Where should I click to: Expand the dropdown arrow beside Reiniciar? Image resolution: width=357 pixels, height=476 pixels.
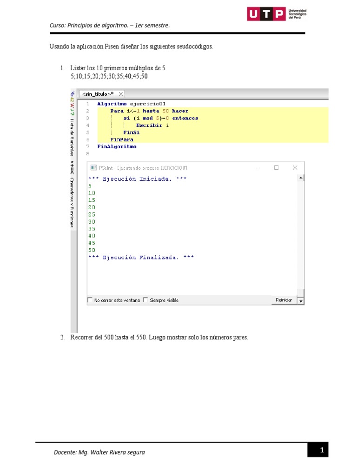[301, 301]
